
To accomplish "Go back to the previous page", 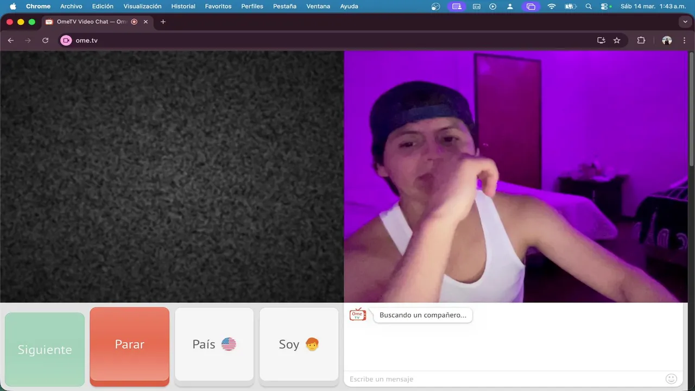I will (10, 40).
